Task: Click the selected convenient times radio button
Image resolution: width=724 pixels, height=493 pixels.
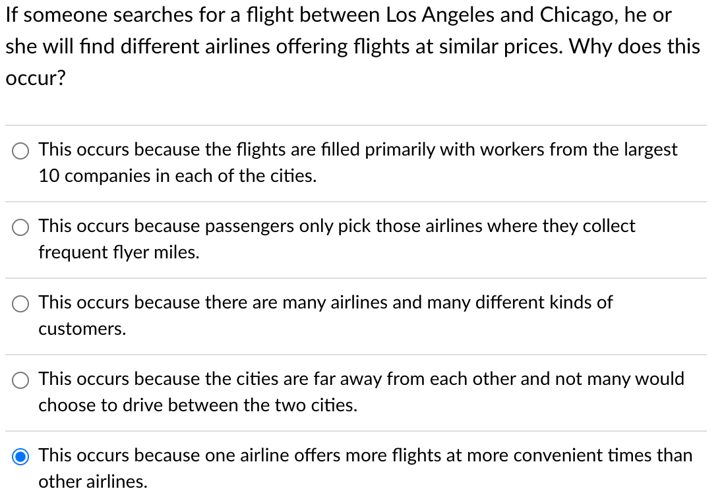Action: click(20, 457)
